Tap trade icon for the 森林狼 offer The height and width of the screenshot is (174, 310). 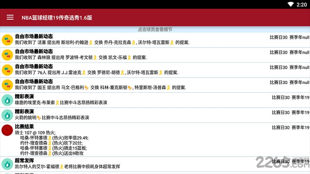coord(7,55)
